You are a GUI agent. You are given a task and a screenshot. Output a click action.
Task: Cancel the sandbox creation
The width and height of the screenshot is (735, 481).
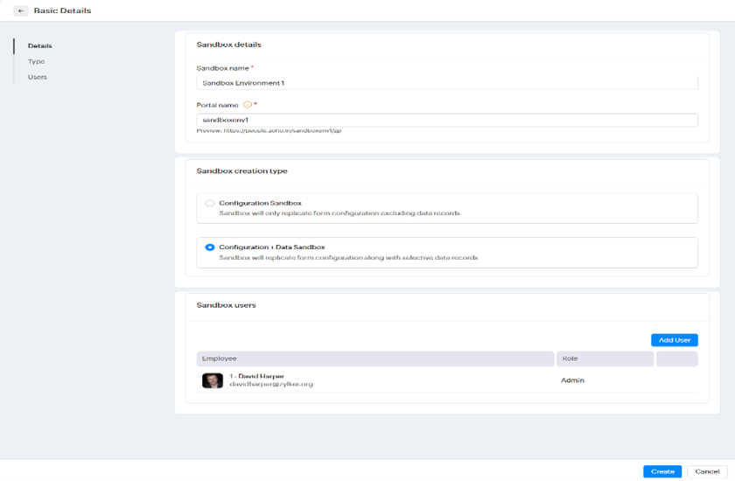pos(707,471)
